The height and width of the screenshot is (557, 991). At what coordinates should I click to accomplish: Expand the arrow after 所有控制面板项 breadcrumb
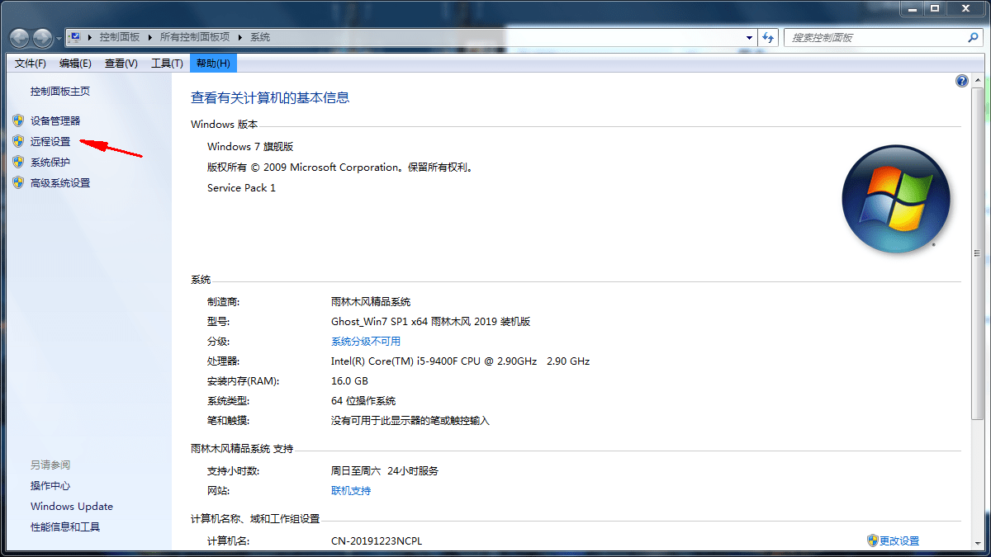[x=240, y=37]
